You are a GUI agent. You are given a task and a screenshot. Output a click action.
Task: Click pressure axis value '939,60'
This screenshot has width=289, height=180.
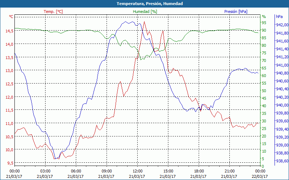[282, 121]
